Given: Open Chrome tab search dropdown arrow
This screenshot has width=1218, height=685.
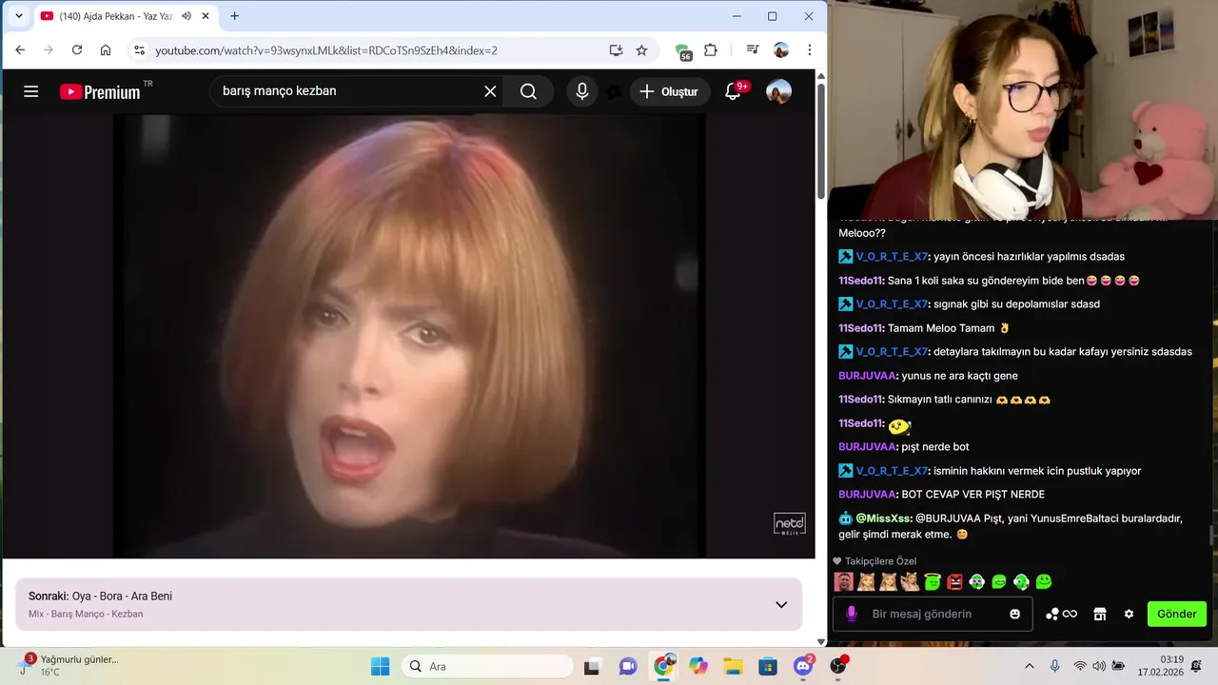Looking at the screenshot, I should tap(18, 16).
